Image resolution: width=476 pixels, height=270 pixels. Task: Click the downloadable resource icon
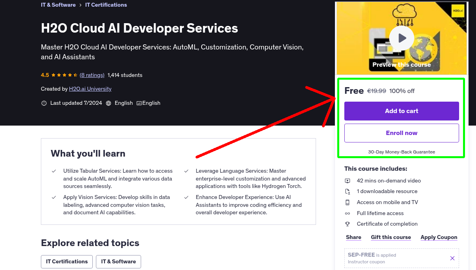[347, 192]
